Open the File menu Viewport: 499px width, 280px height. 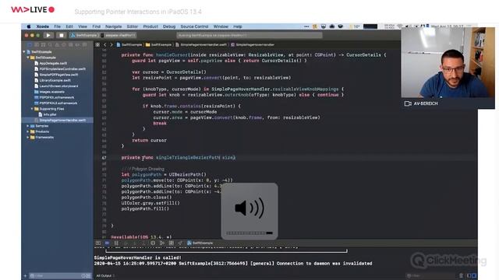click(x=57, y=26)
